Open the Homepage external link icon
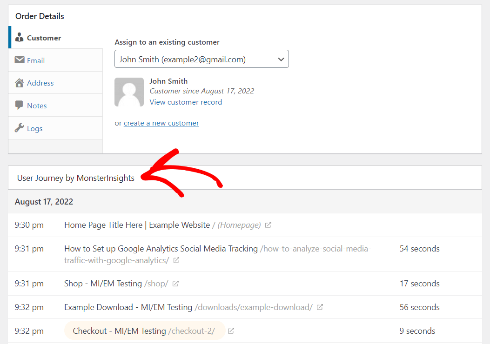490x344 pixels. 268,225
